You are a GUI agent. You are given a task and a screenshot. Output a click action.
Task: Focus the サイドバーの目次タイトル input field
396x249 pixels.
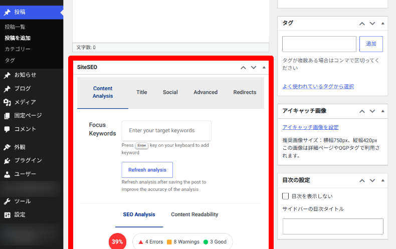click(x=333, y=226)
